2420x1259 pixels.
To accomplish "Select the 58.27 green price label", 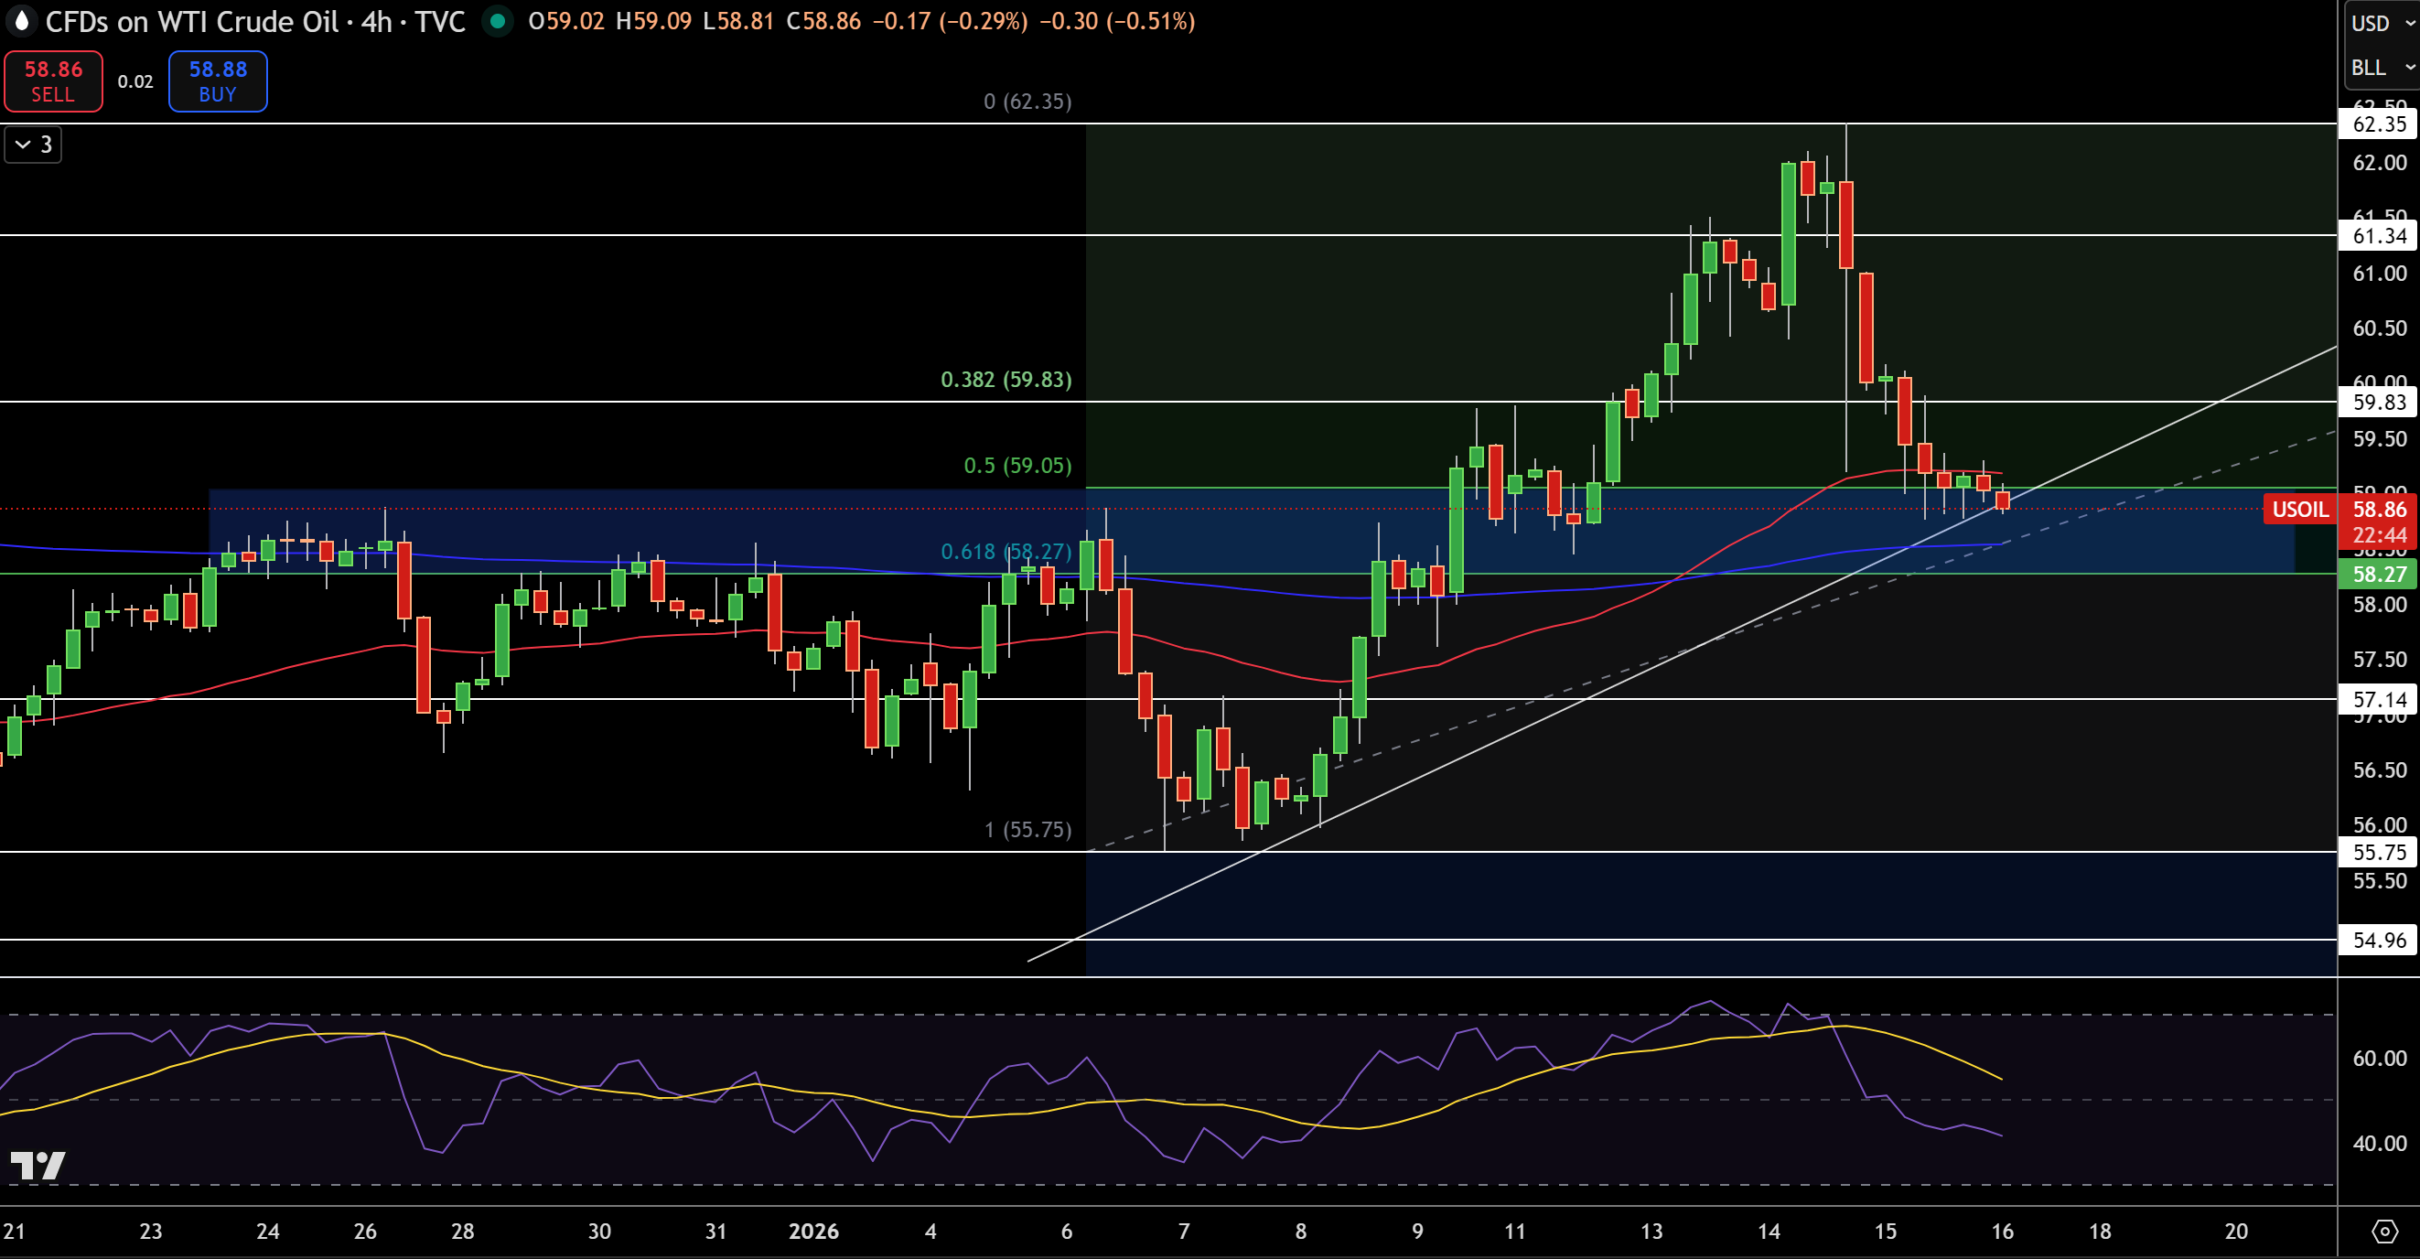I will tap(2379, 574).
